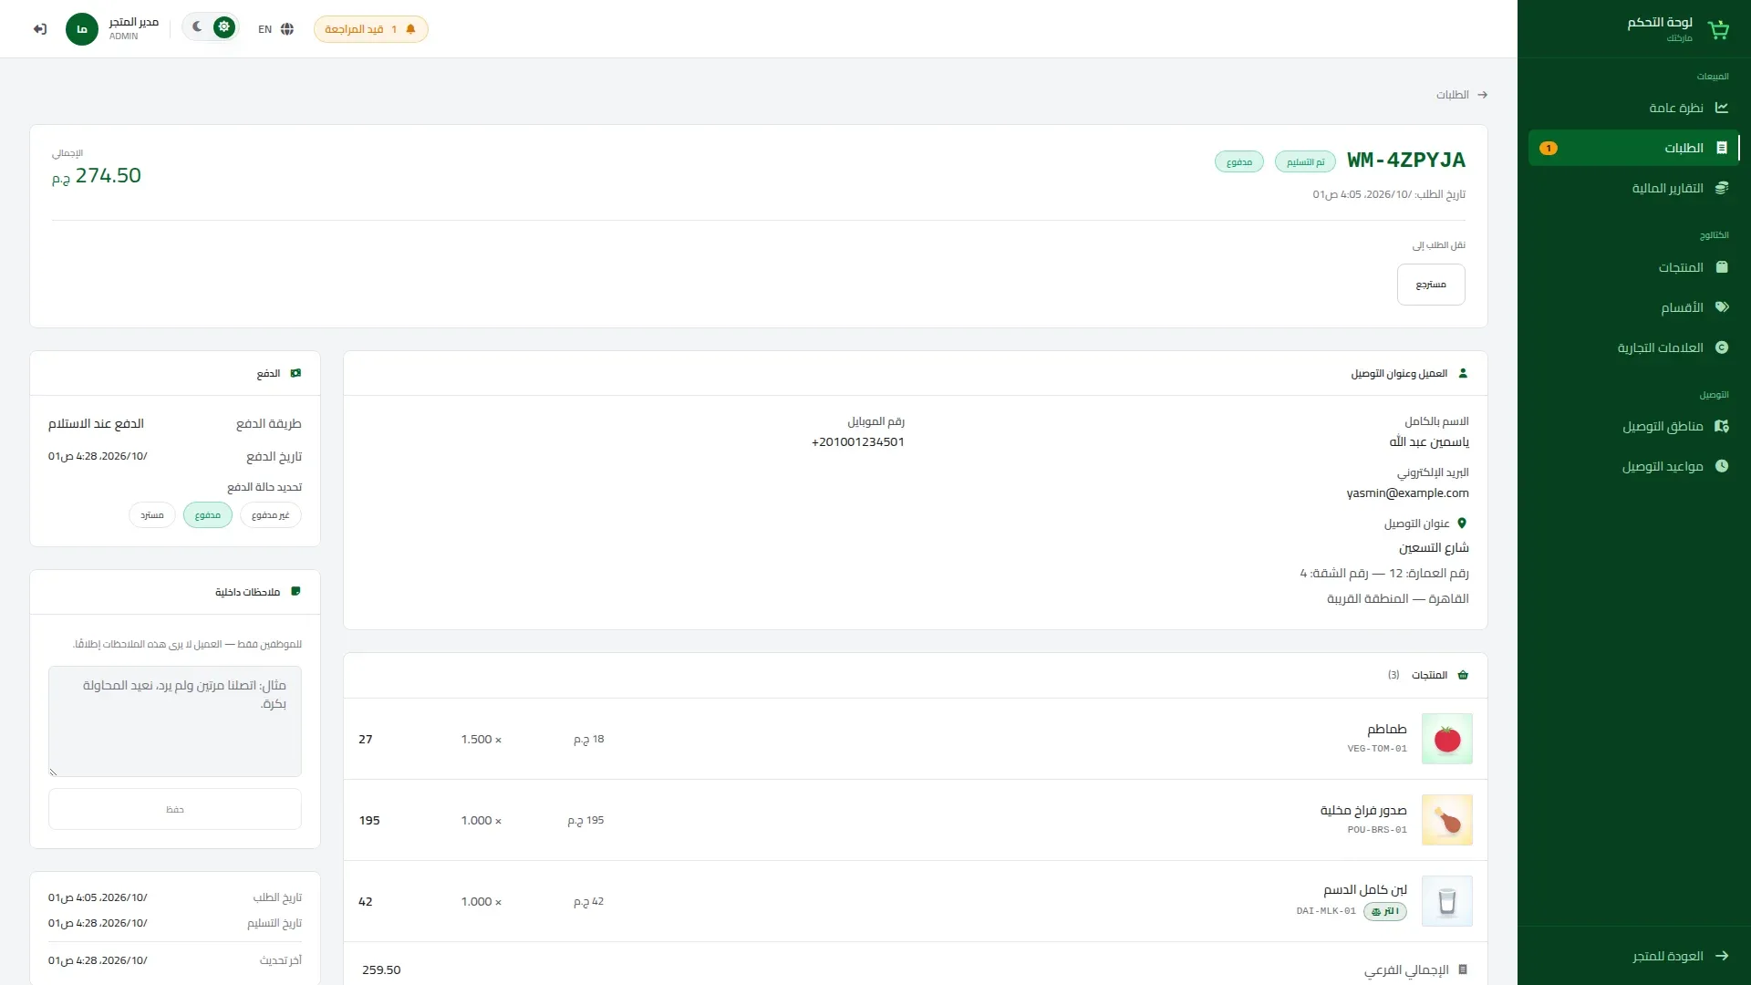Click العلامات التجارية copyright icon

pos(1722,347)
